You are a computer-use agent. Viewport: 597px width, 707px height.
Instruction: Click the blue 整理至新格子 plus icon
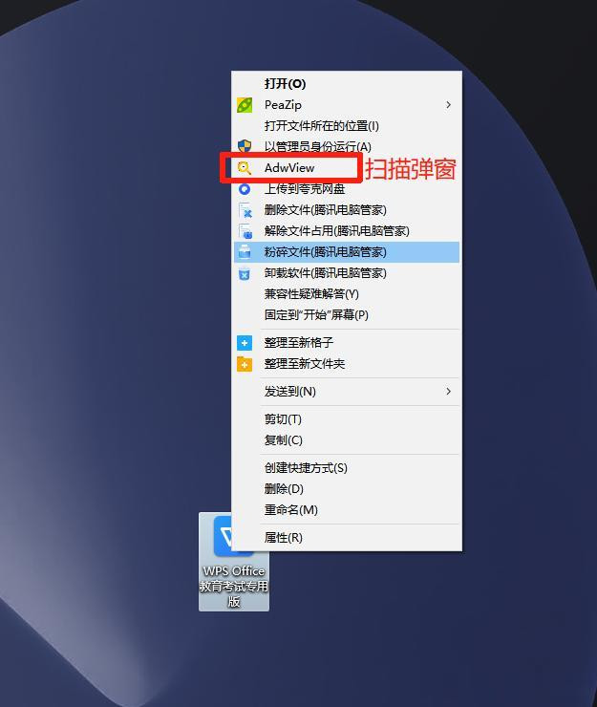(245, 343)
